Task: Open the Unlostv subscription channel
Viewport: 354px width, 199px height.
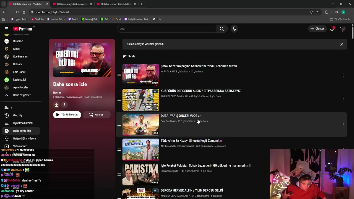Action: [x=21, y=64]
